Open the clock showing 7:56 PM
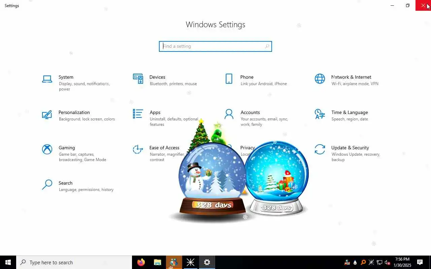 402,262
